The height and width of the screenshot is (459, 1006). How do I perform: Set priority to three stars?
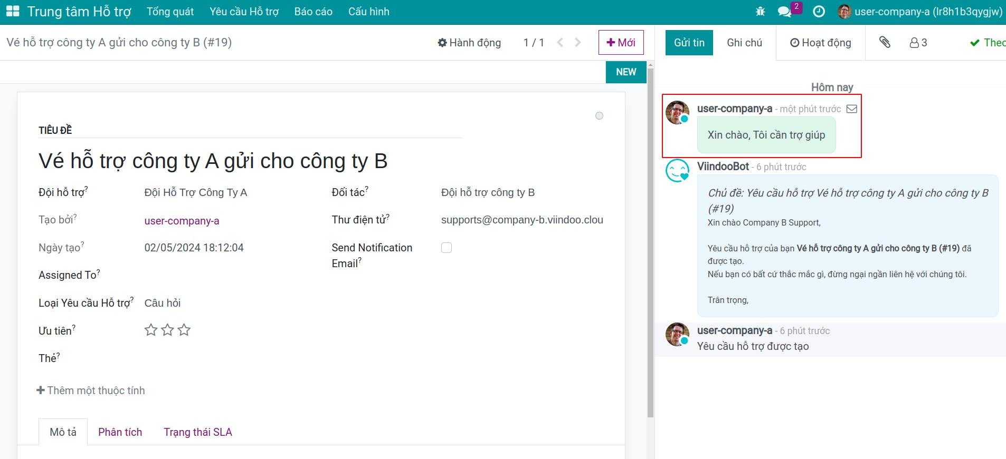click(x=184, y=330)
